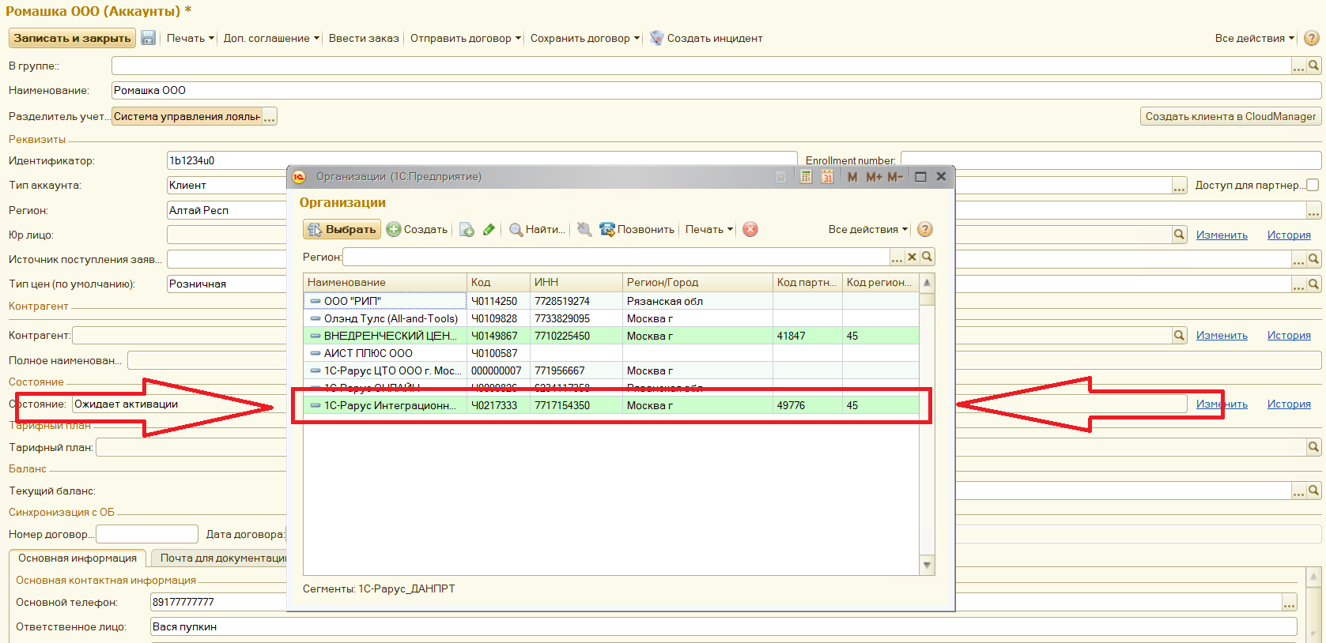1326x643 pixels.
Task: Click the green pencil edit icon
Action: [x=489, y=229]
